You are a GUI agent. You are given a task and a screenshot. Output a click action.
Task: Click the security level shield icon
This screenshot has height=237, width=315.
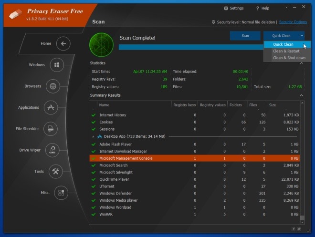click(213, 22)
